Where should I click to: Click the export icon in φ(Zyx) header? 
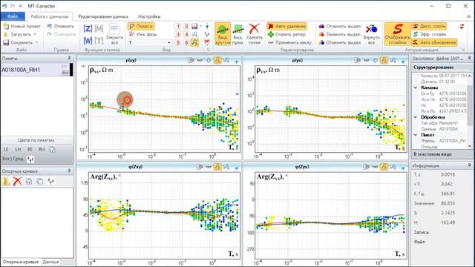pyautogui.click(x=366, y=167)
